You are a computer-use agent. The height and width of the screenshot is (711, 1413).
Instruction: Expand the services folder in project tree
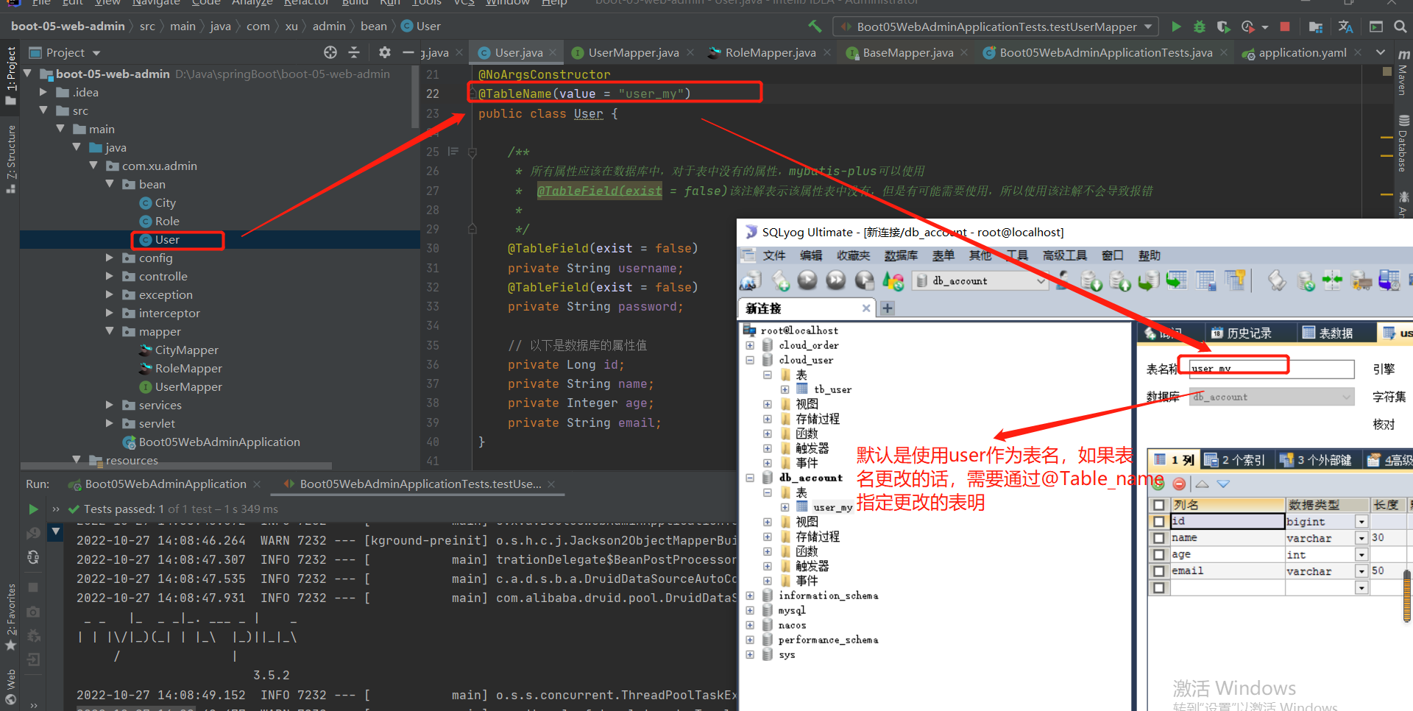click(x=110, y=405)
